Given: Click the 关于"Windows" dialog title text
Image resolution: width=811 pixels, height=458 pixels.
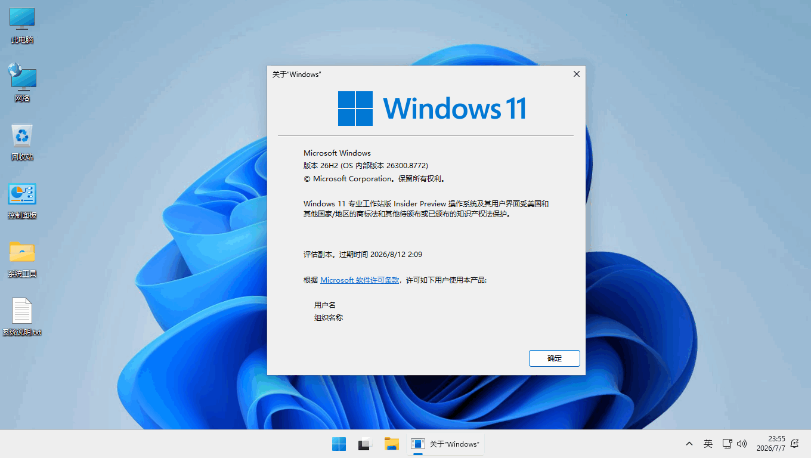Looking at the screenshot, I should (297, 75).
